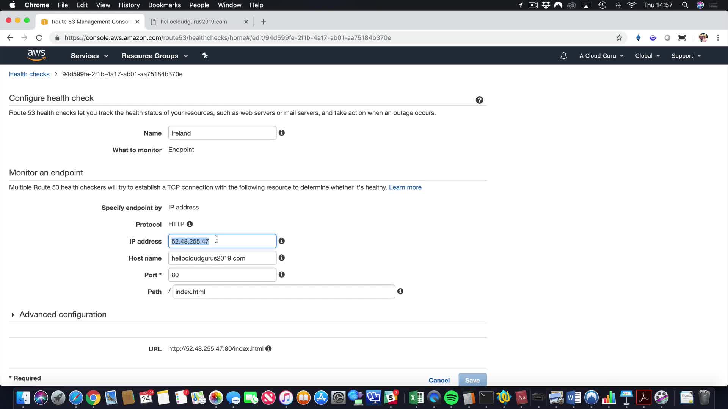728x409 pixels.
Task: Switch to hellocloudgurus2019.com tab
Action: tap(194, 22)
